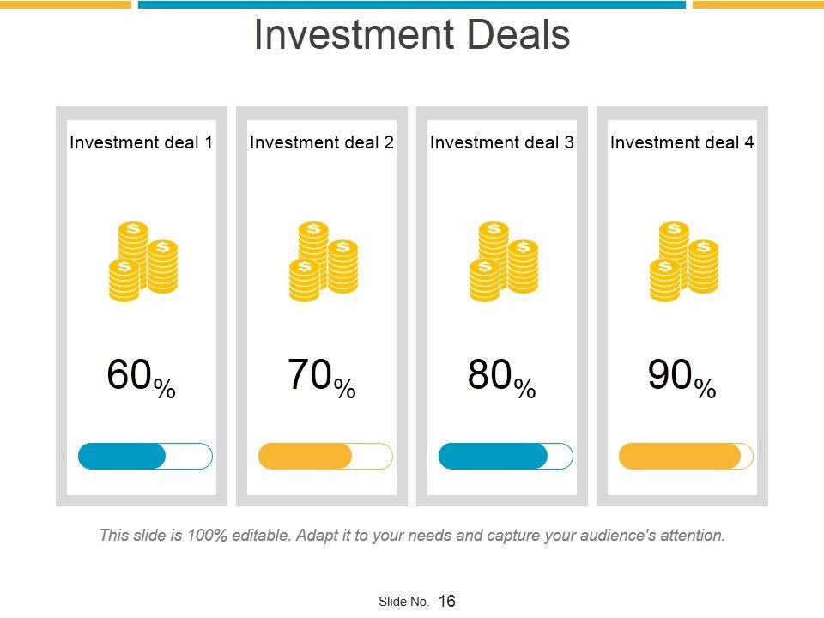Click the yellow progress bar under 90%
The width and height of the screenshot is (824, 618).
[686, 457]
